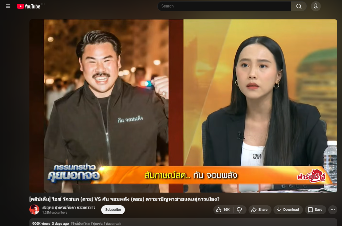Click the middle hashtag in description
Screen dimensions: 342x226
[96, 223]
